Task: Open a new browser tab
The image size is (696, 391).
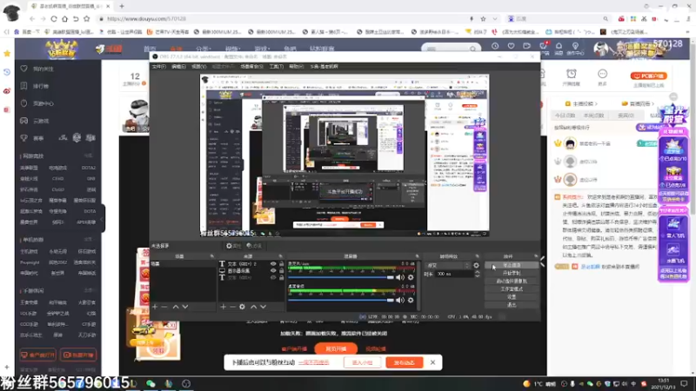Action: click(122, 6)
